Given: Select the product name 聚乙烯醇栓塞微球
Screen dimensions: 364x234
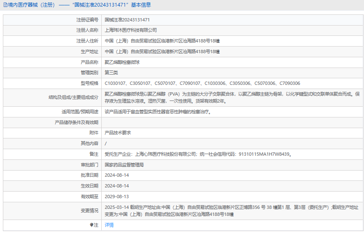Looking at the screenshot, I should (122, 62).
